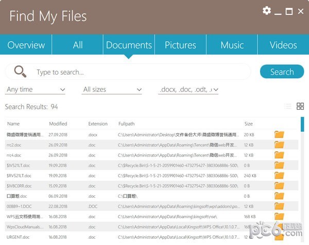Viewport: 309px width, 245px height.
Task: Open folder for the 168 KB WPS .doc row
Action: [279, 217]
